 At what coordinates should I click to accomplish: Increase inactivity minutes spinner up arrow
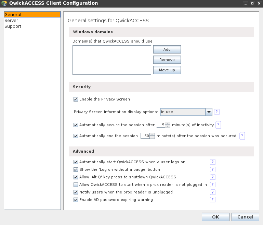167,123
